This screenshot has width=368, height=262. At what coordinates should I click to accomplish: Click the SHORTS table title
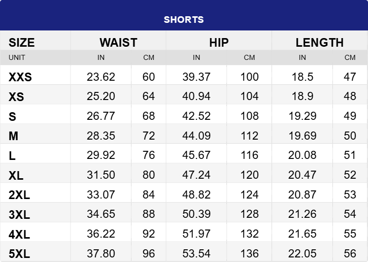(184, 20)
